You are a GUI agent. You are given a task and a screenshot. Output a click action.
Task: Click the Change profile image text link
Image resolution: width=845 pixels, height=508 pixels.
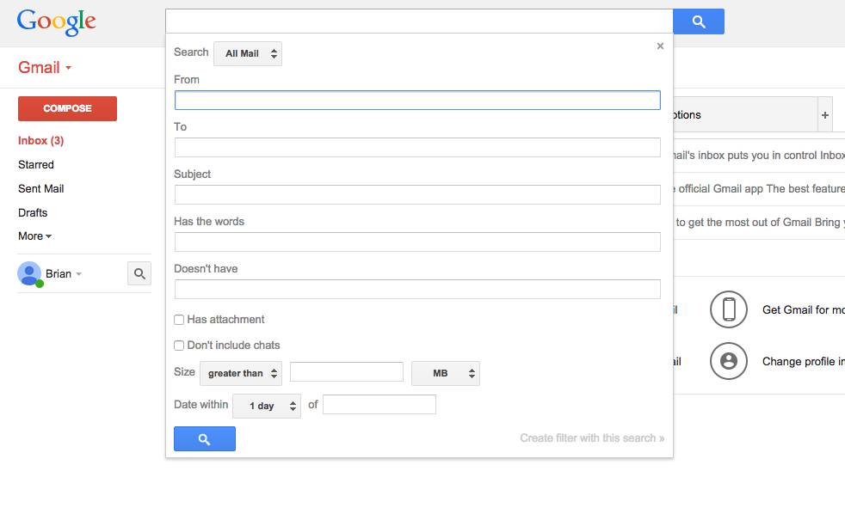[x=804, y=361]
